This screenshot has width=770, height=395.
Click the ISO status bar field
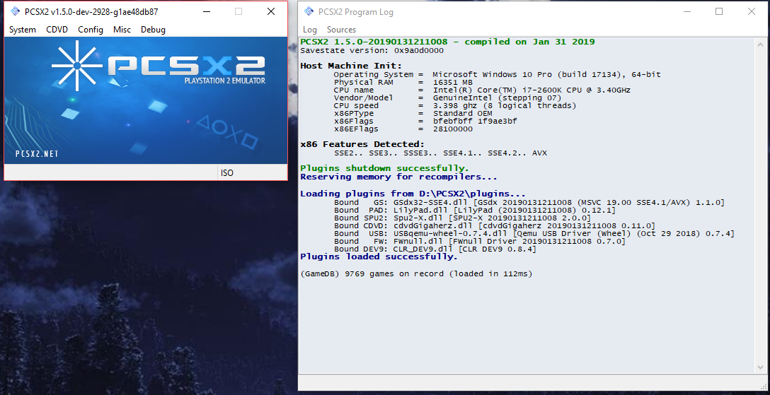point(252,172)
